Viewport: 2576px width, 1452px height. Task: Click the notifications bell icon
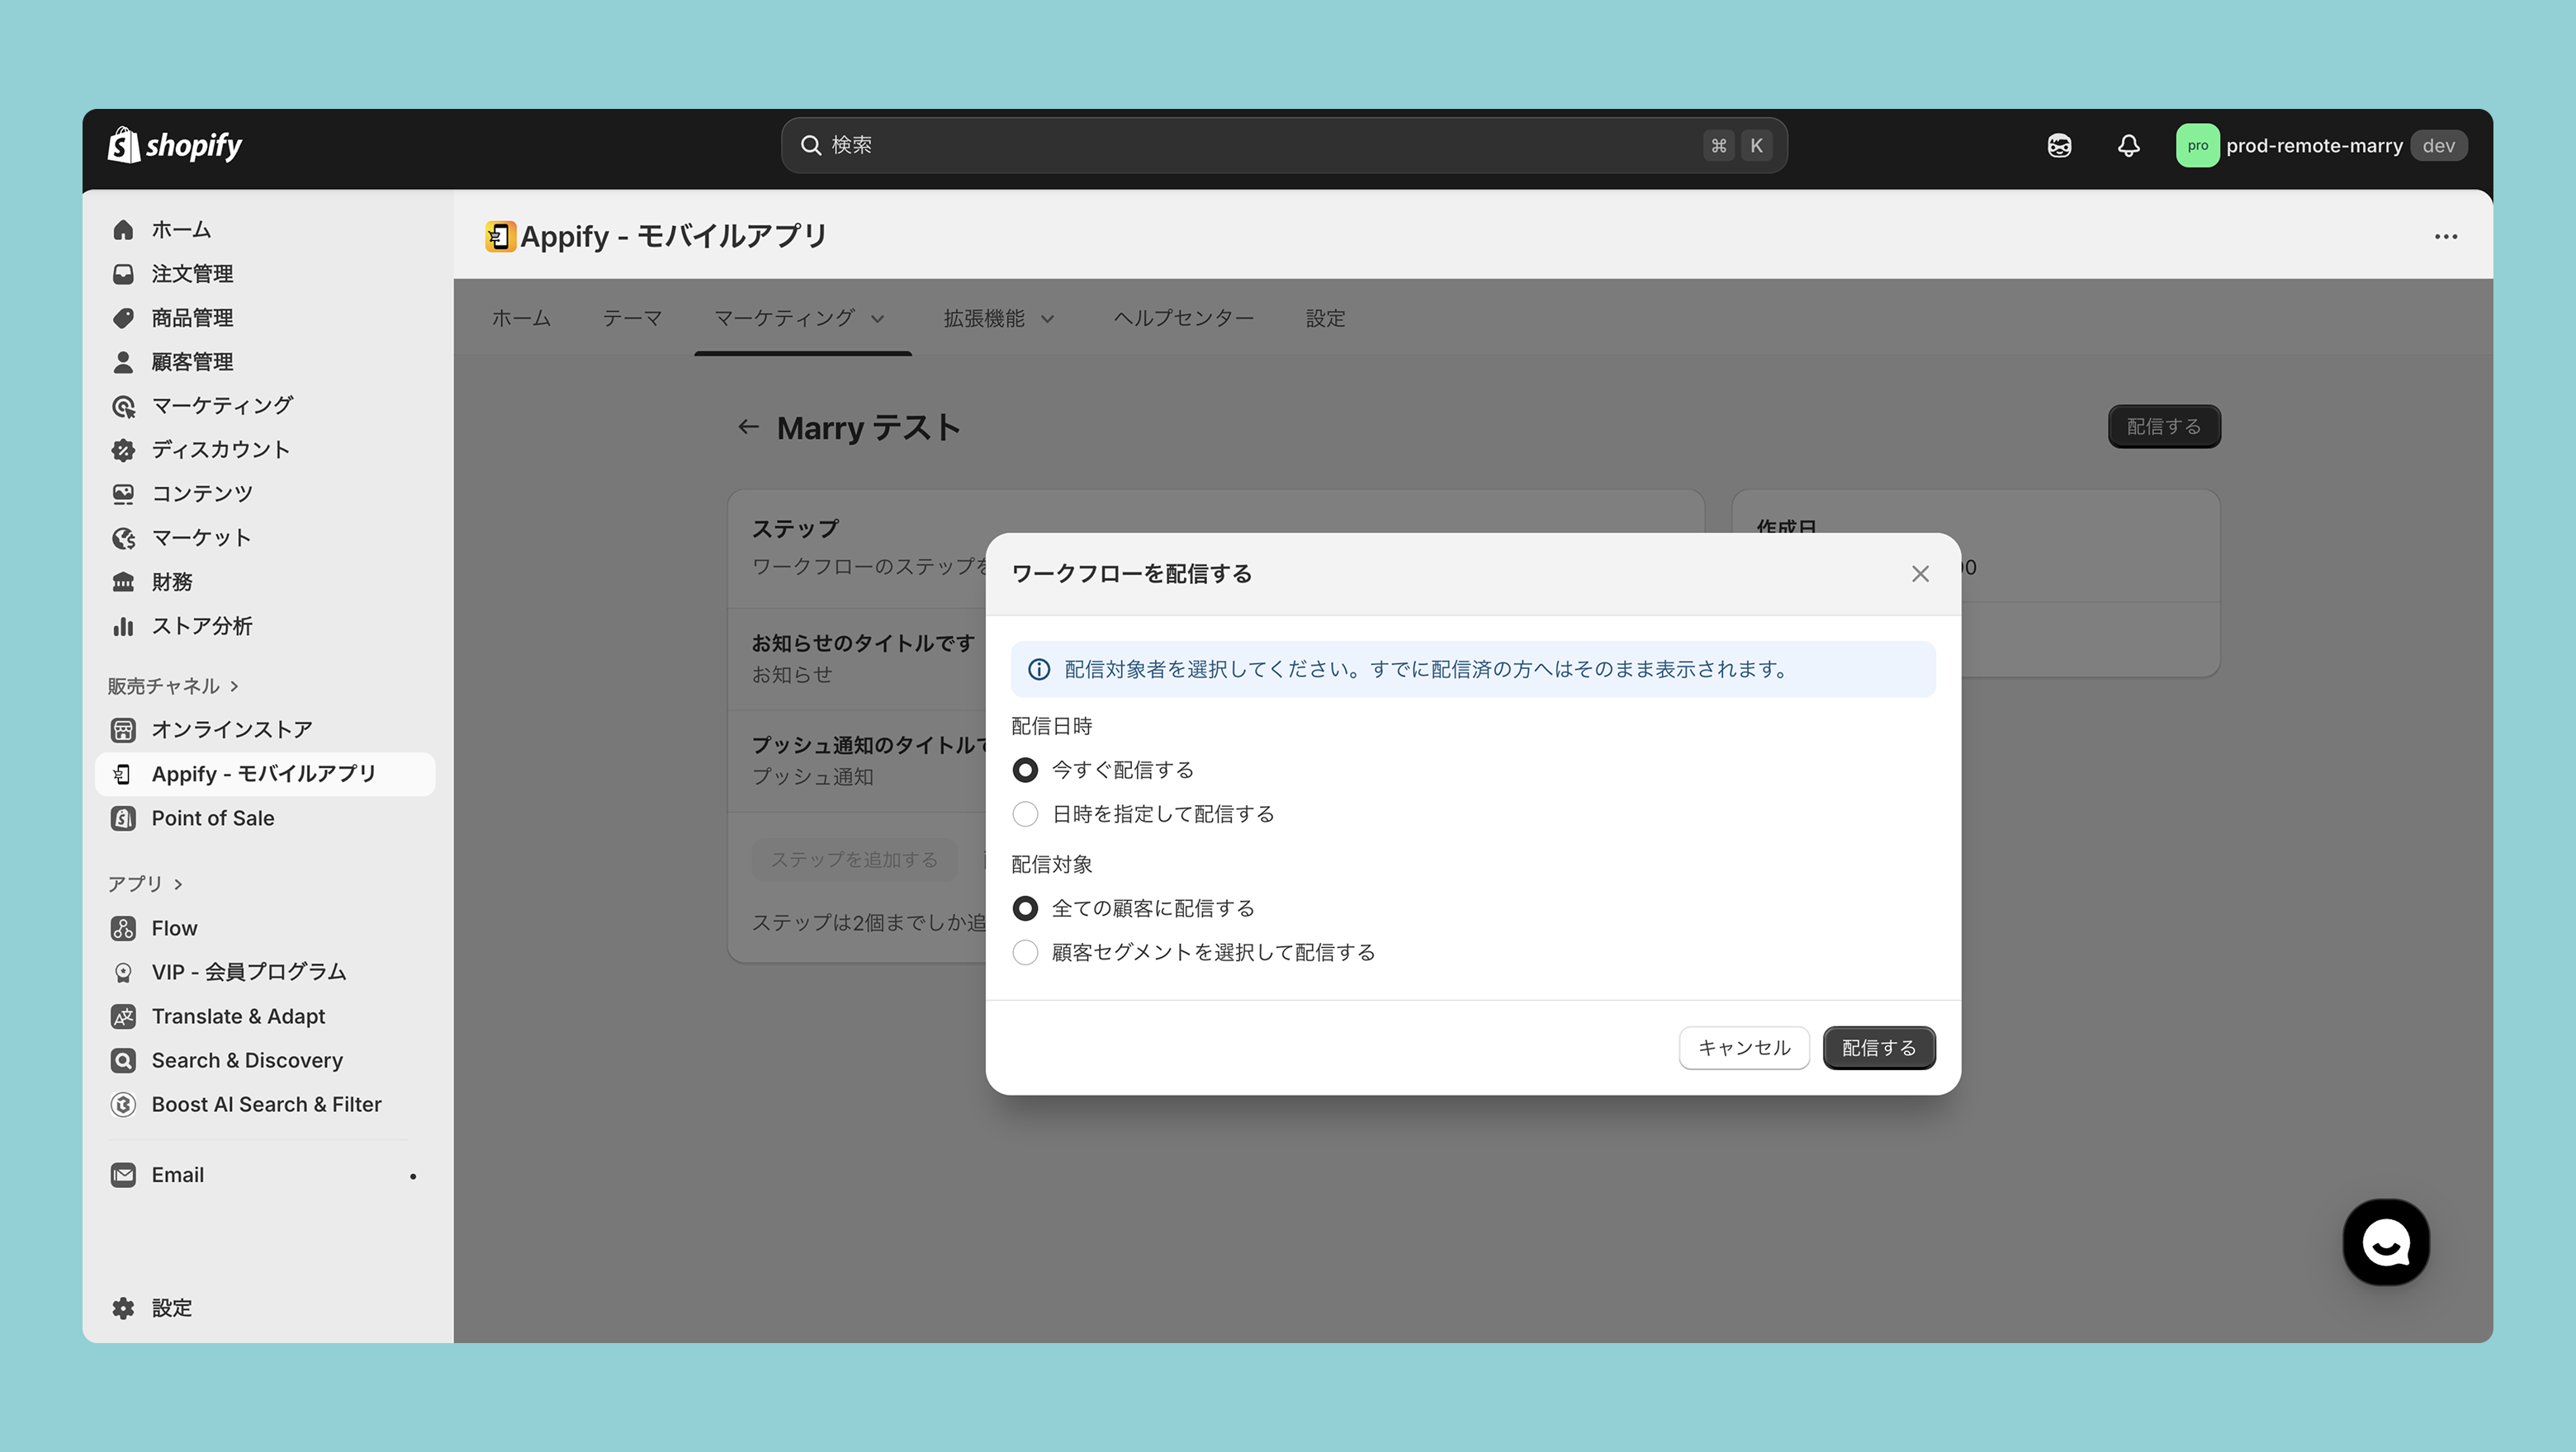coord(2128,146)
